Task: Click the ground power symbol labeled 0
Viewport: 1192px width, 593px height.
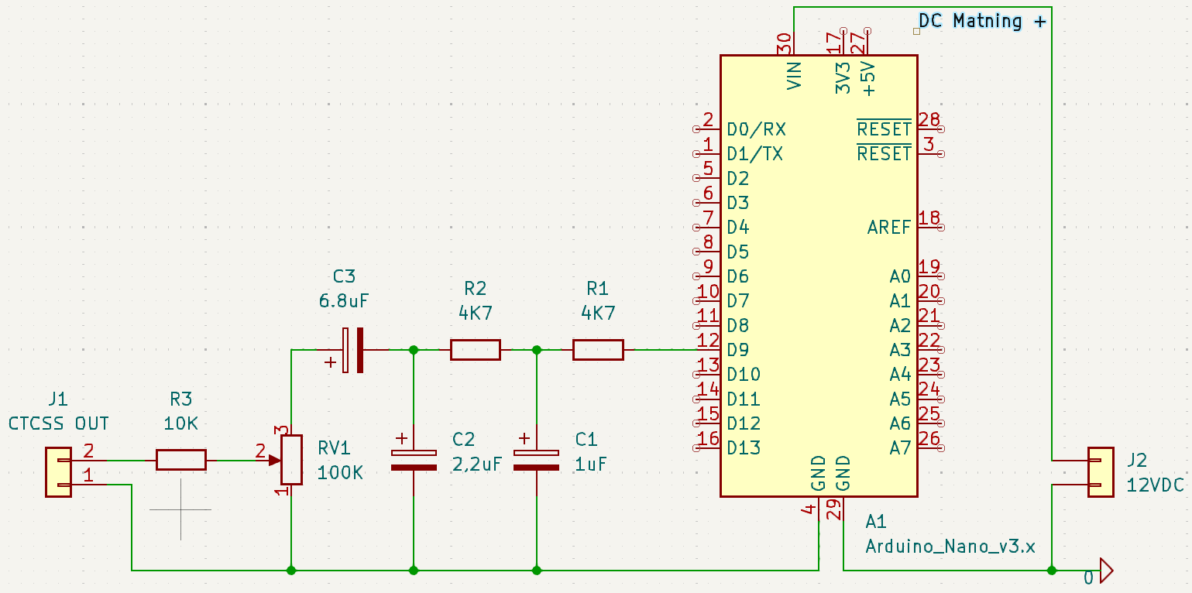Action: click(x=1104, y=572)
